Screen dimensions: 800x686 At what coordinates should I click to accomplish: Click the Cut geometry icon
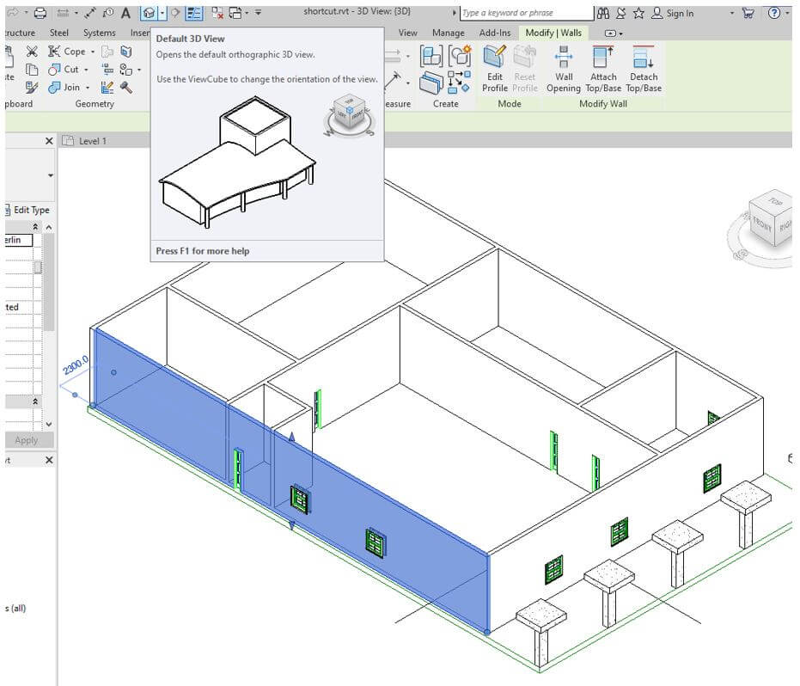(x=66, y=69)
